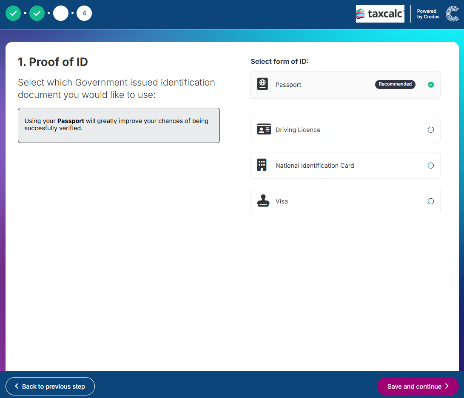The width and height of the screenshot is (464, 398).
Task: Select the Driving Licence radio button
Action: tap(431, 130)
